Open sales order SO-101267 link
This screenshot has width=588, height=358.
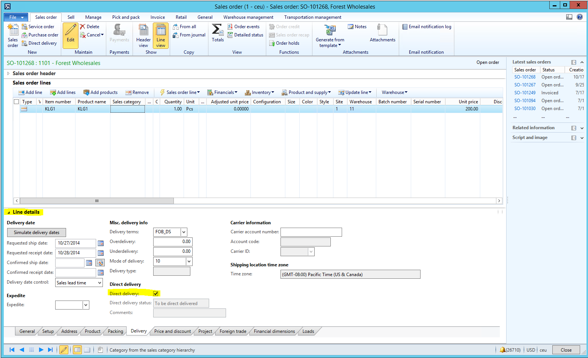pos(525,85)
